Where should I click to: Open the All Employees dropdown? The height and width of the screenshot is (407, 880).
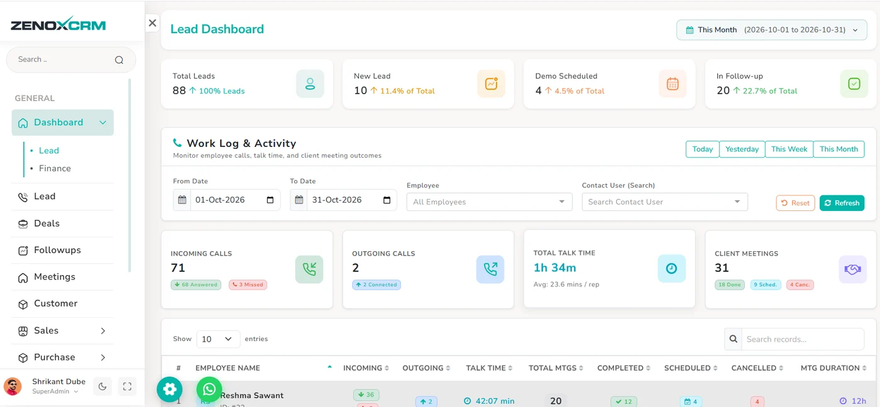point(490,202)
